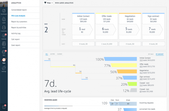This screenshot has height=111, width=169.
Task: Click the 'converted into leads' label
Action: 147,109
